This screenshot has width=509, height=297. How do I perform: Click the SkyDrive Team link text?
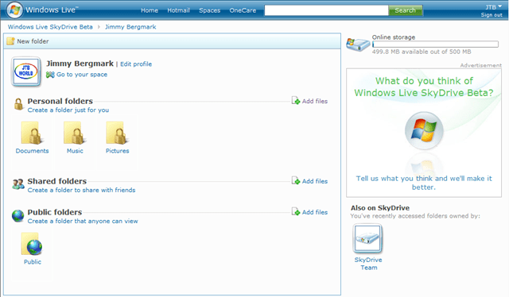point(368,264)
